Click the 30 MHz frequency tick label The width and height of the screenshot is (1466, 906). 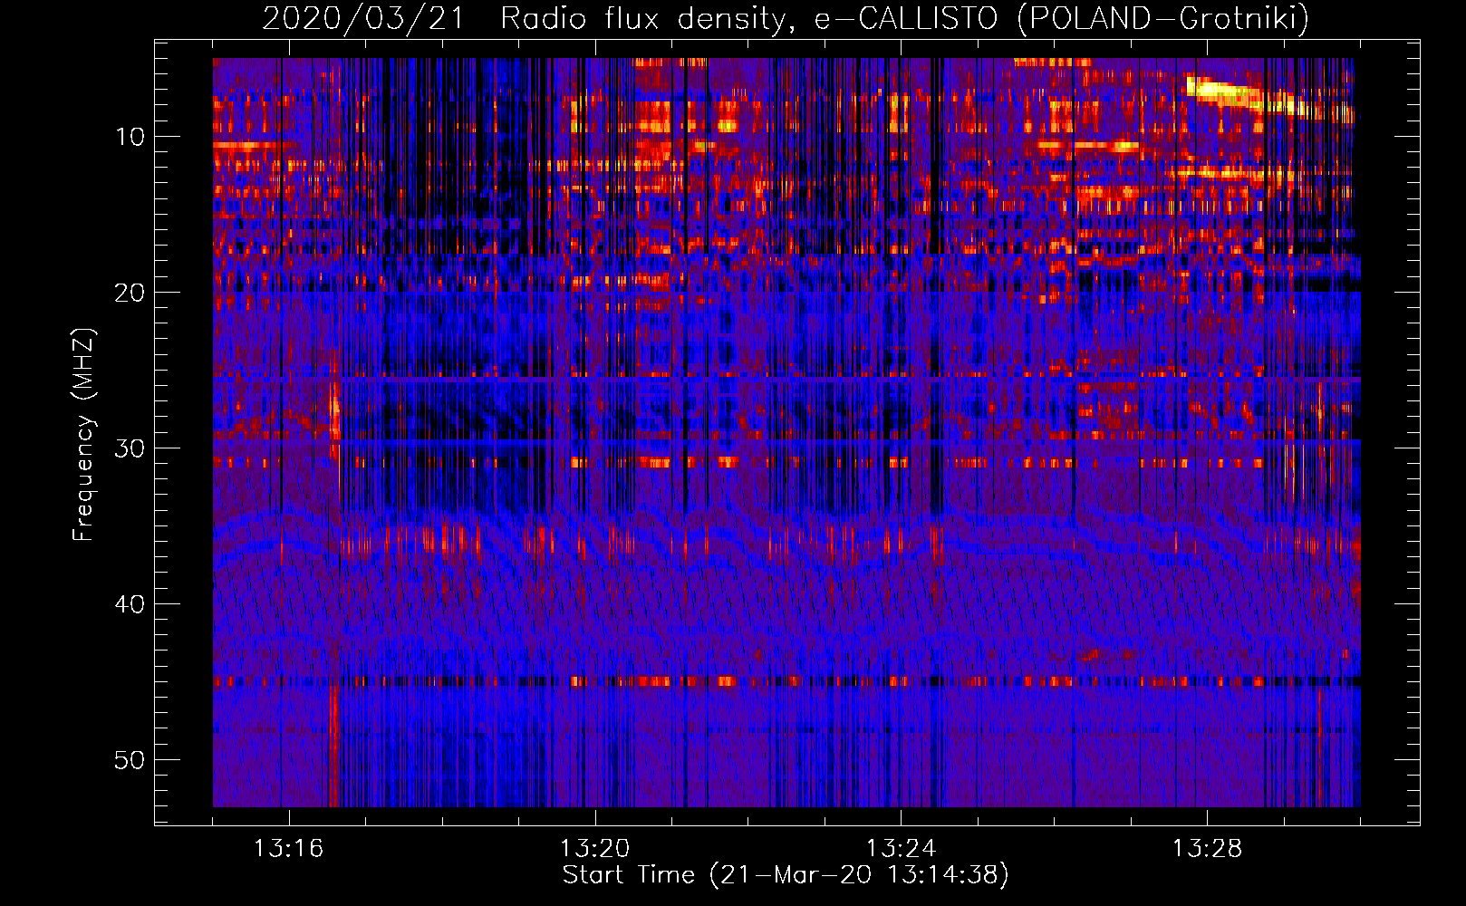[130, 448]
